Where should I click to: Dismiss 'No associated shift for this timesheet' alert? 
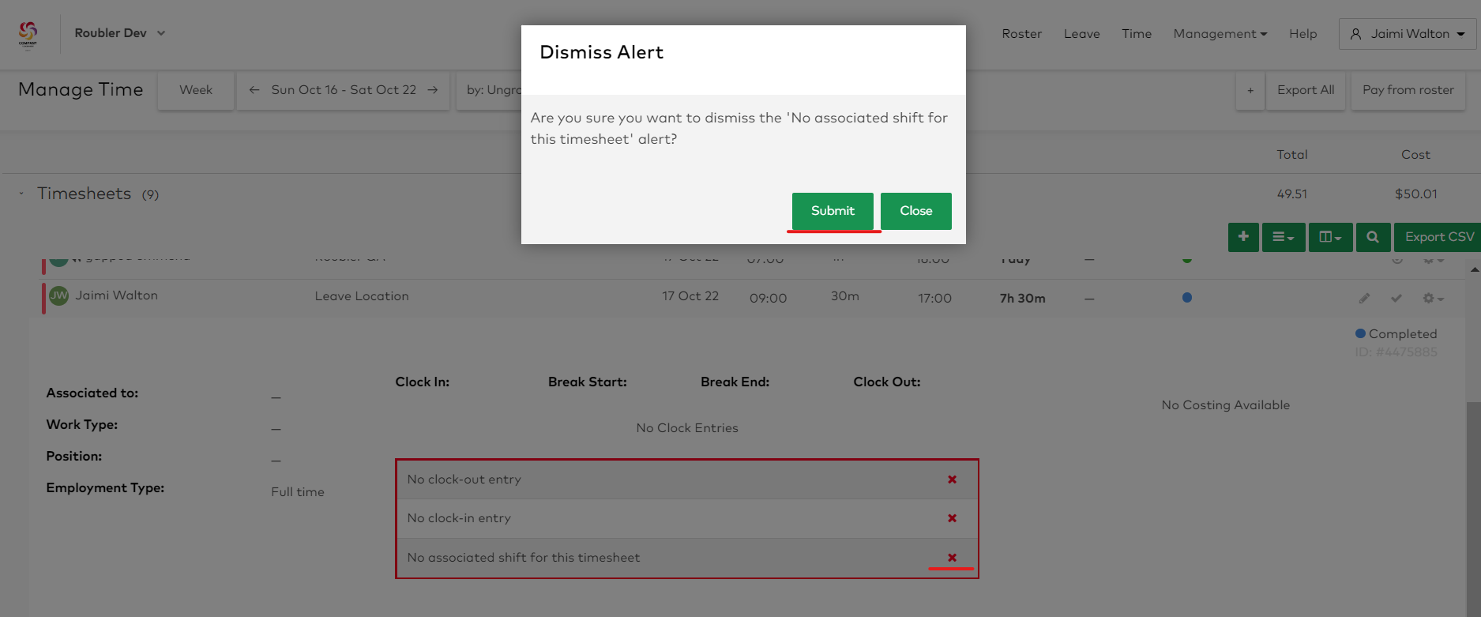coord(952,558)
